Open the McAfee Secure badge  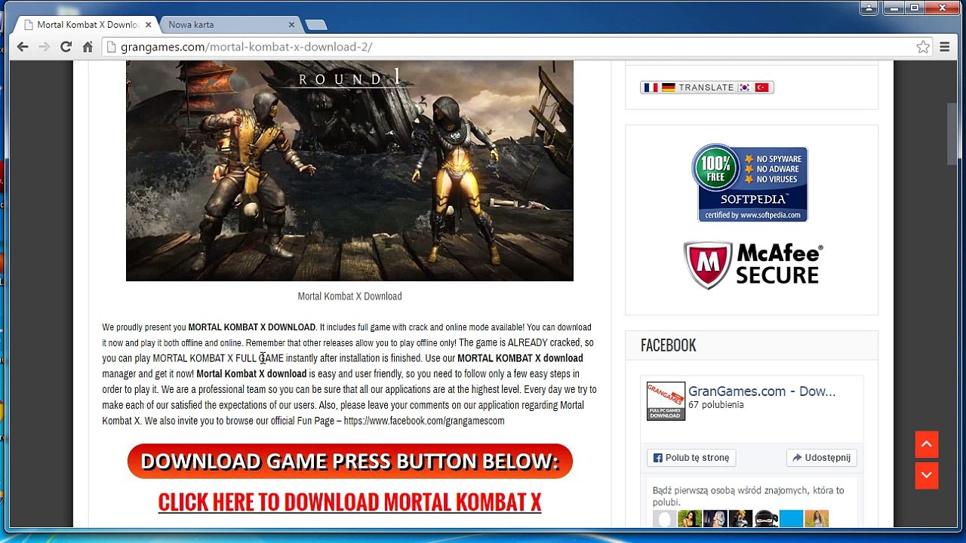point(752,265)
